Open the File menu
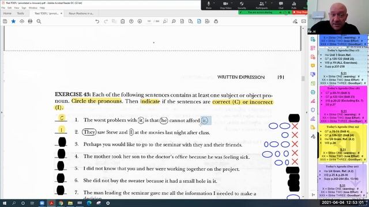369x207 pixels. pyautogui.click(x=3, y=7)
